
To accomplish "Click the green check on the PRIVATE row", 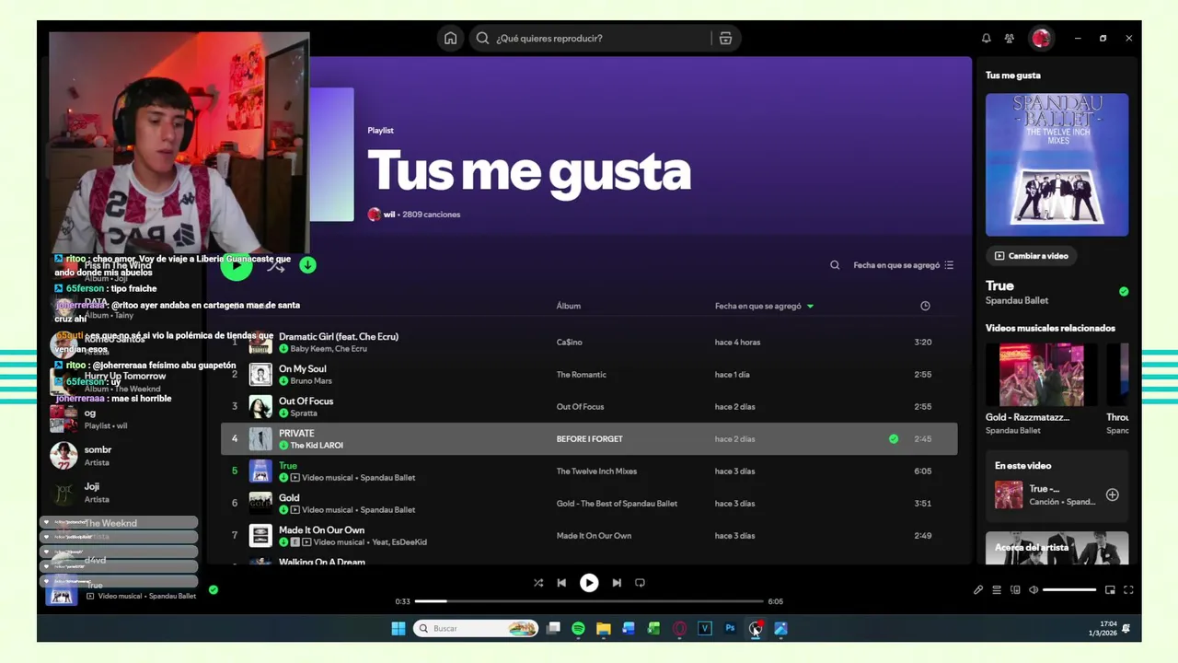I will click(894, 439).
